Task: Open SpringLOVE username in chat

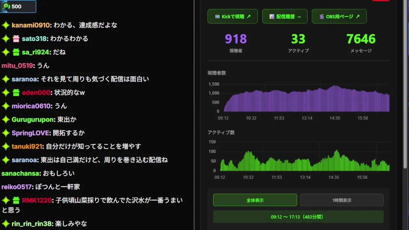Action: coord(30,133)
